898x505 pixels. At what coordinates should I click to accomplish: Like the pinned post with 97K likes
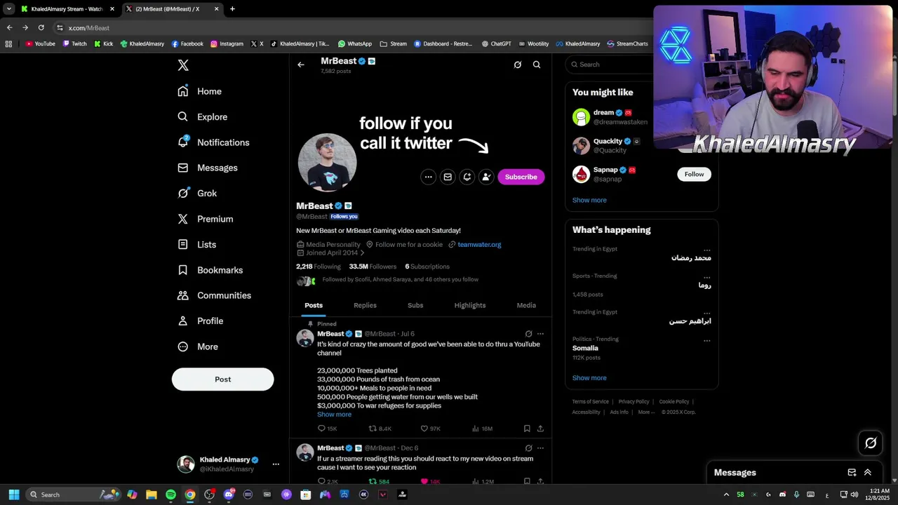tap(430, 429)
